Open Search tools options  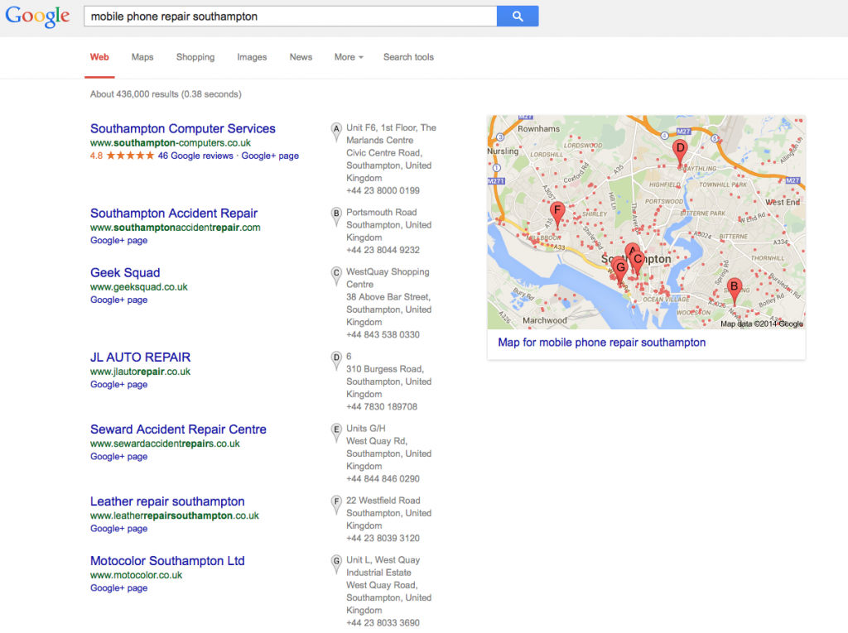pos(408,57)
